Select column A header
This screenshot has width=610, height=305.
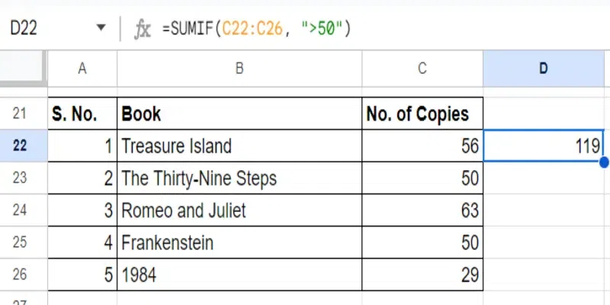point(82,69)
